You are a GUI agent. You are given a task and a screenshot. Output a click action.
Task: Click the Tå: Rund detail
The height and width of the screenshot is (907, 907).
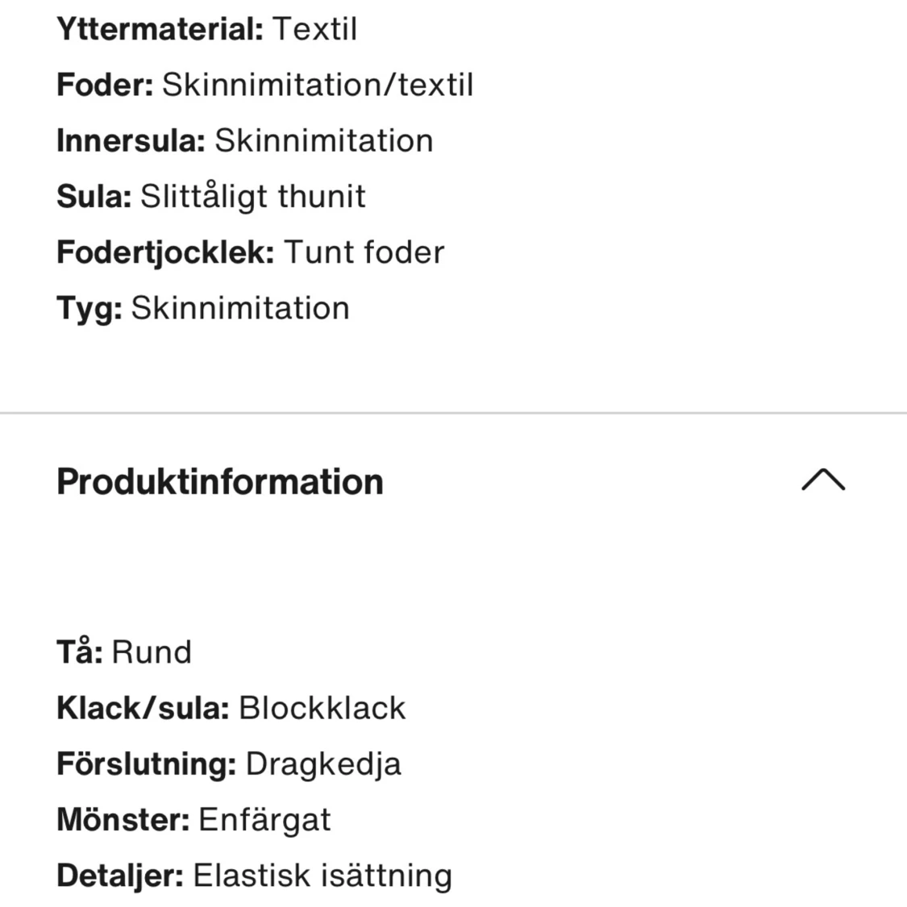click(x=124, y=651)
